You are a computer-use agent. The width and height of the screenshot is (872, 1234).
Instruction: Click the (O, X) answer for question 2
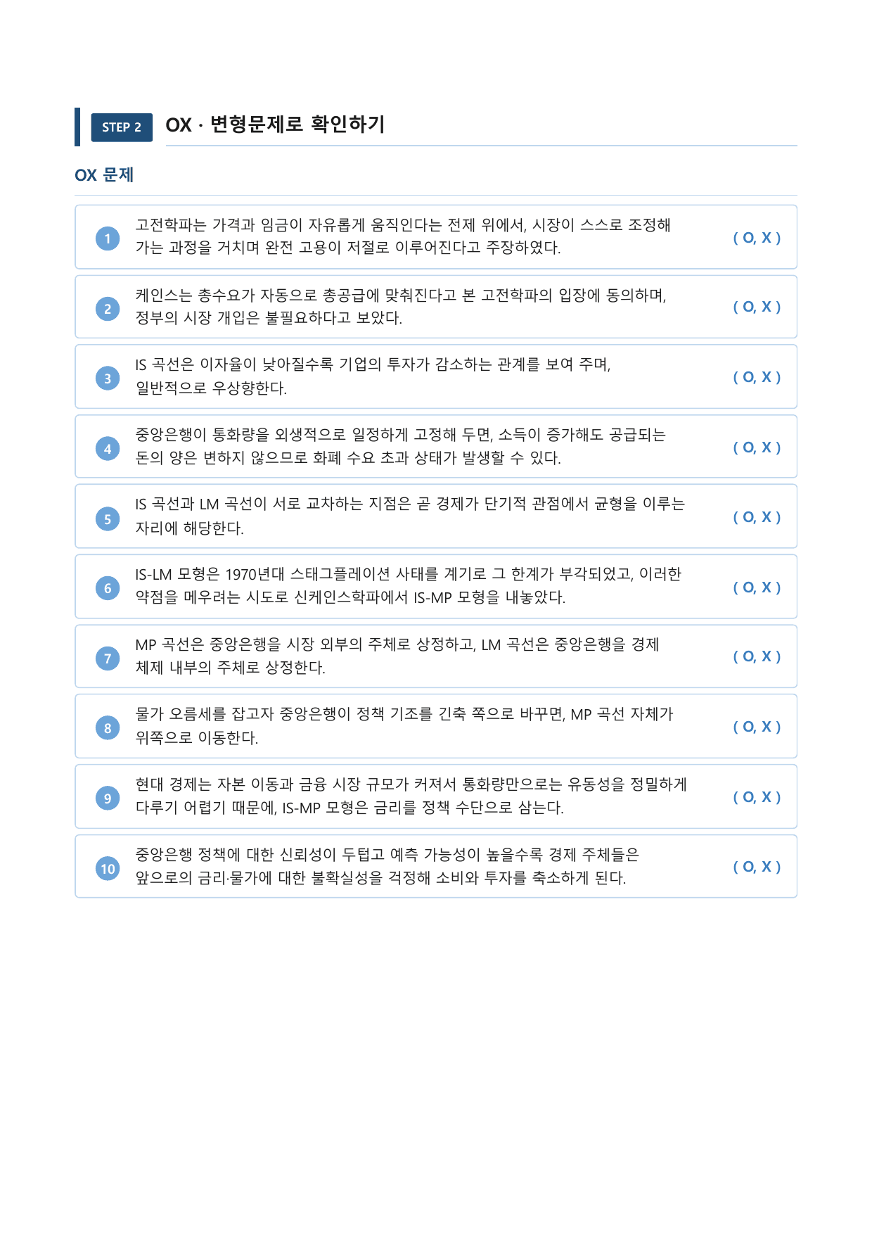(x=757, y=307)
